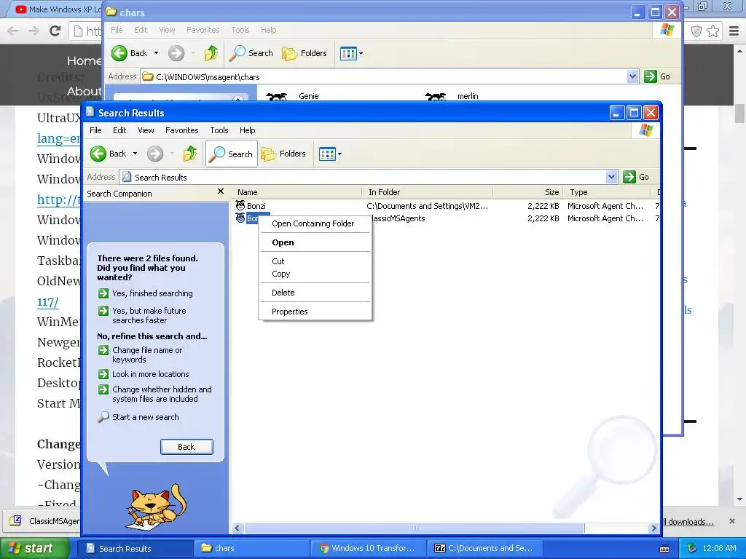Open Help menu in Search Results
746x559 pixels.
247,130
